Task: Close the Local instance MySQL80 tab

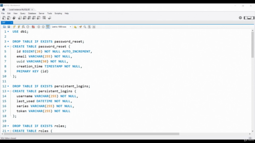Action: [x=32, y=10]
